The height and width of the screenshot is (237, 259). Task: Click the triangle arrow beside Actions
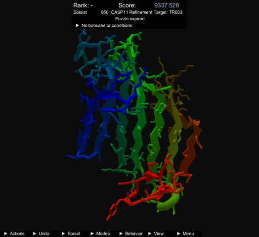point(5,234)
